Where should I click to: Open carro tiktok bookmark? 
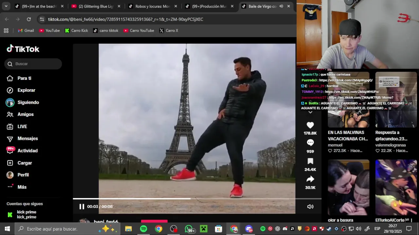(105, 30)
